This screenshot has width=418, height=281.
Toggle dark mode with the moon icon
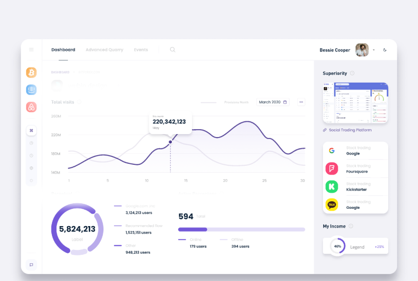(385, 50)
